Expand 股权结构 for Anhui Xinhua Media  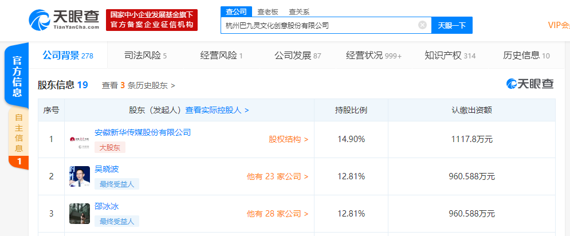[x=288, y=139]
